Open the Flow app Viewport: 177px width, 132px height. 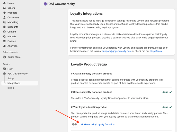click(x=10, y=69)
